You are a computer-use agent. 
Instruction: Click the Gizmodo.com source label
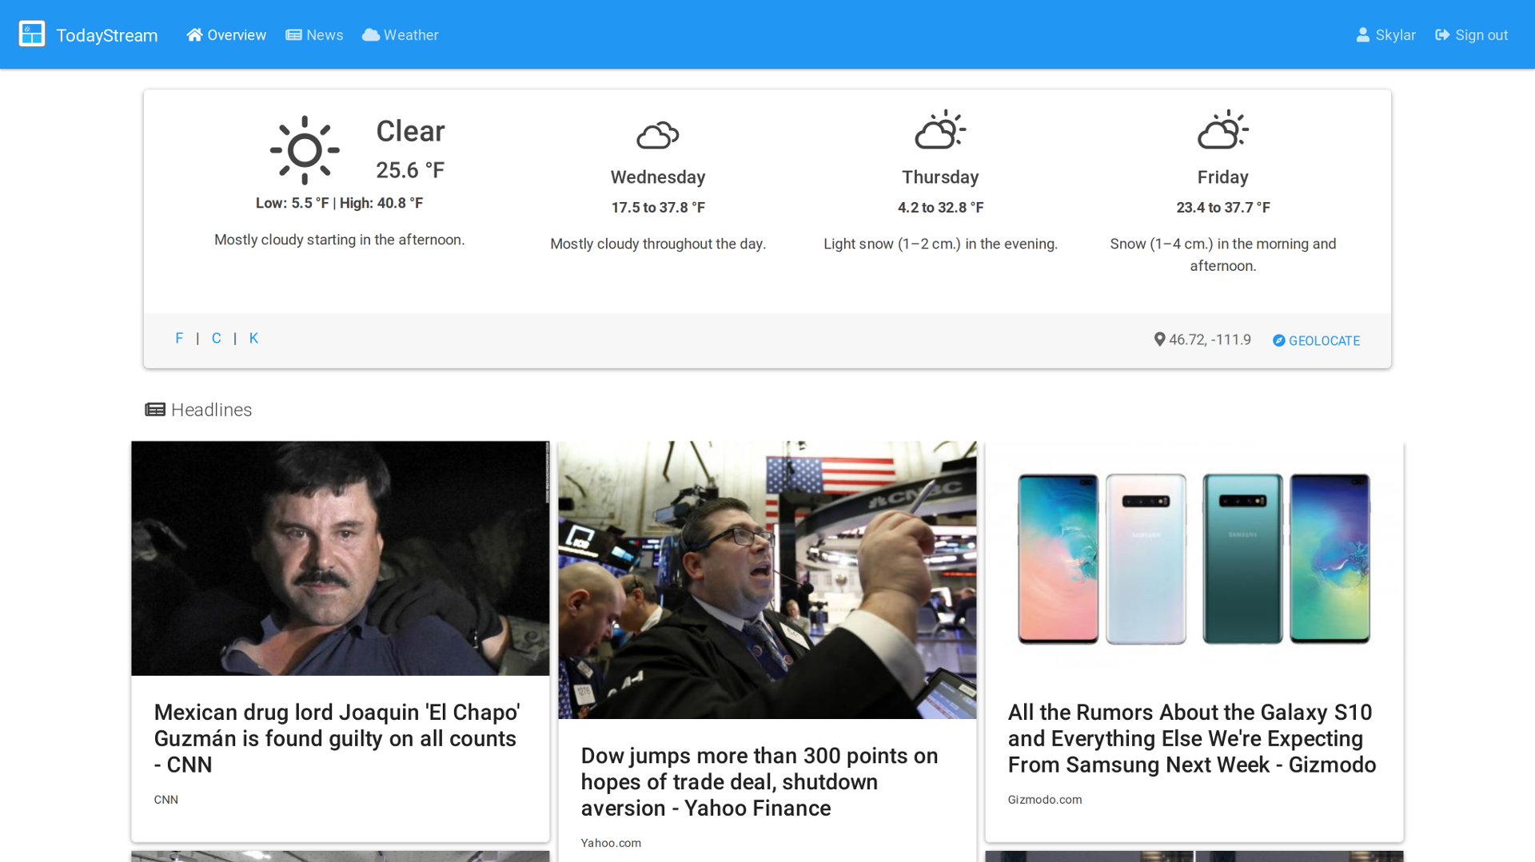(x=1045, y=800)
